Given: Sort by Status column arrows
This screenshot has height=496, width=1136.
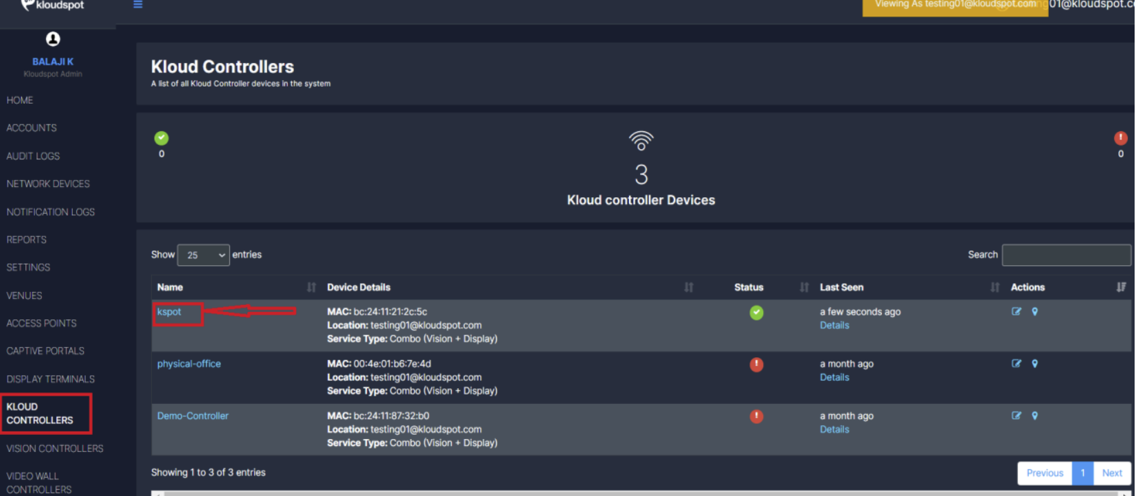Looking at the screenshot, I should point(804,287).
